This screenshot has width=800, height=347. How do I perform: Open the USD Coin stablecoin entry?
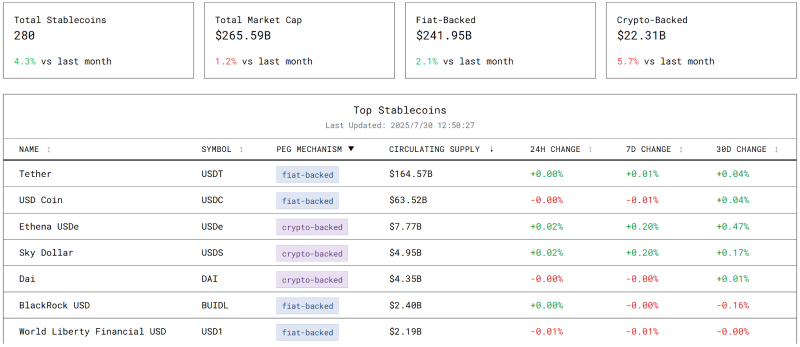tap(41, 200)
